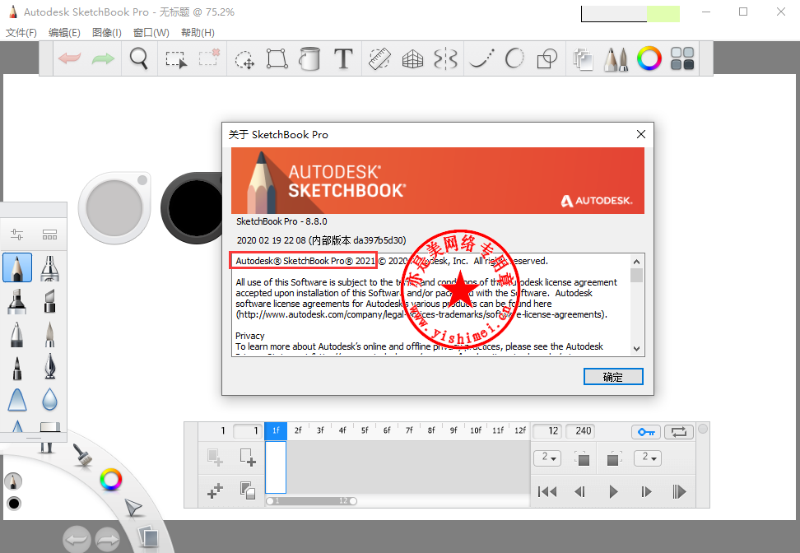Toggle the previous-frames onion skin icon
Screen dimensions: 800x553
tap(582, 458)
